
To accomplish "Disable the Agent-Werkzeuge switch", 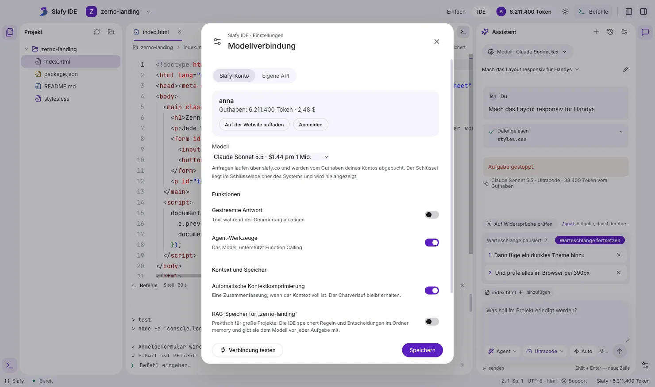I will point(432,243).
